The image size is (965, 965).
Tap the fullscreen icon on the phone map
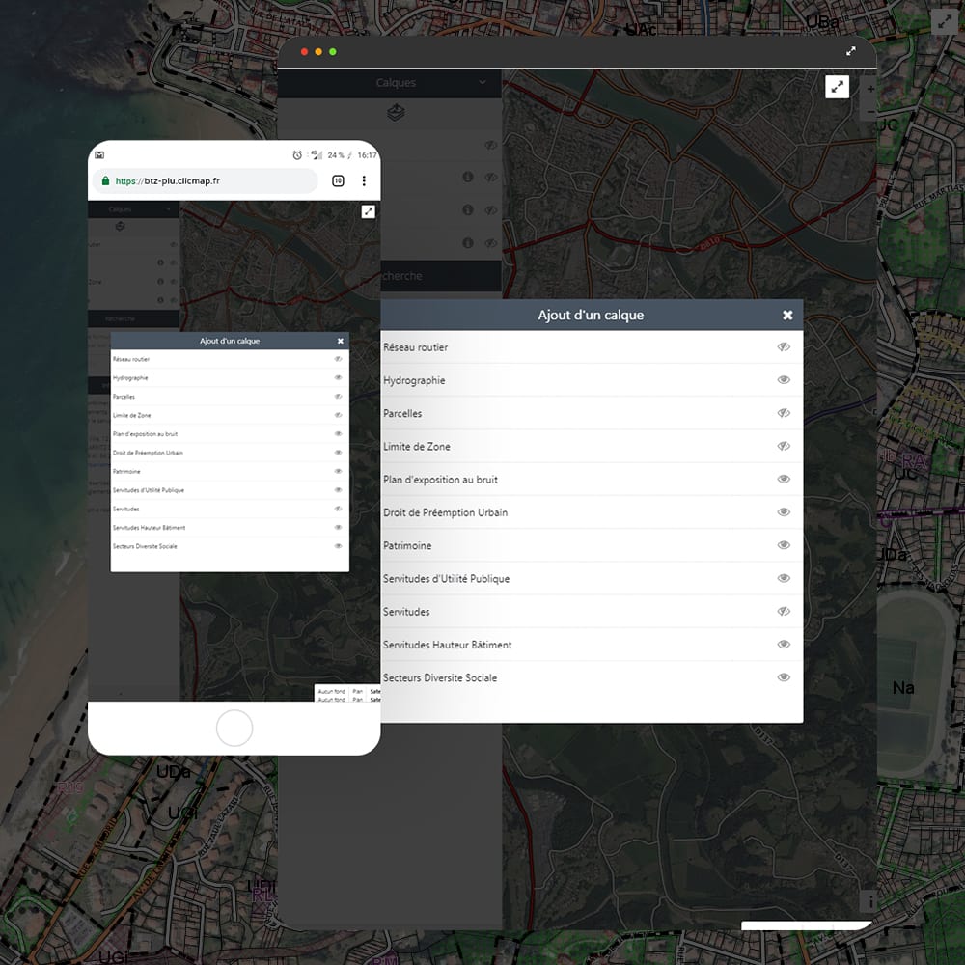[368, 211]
